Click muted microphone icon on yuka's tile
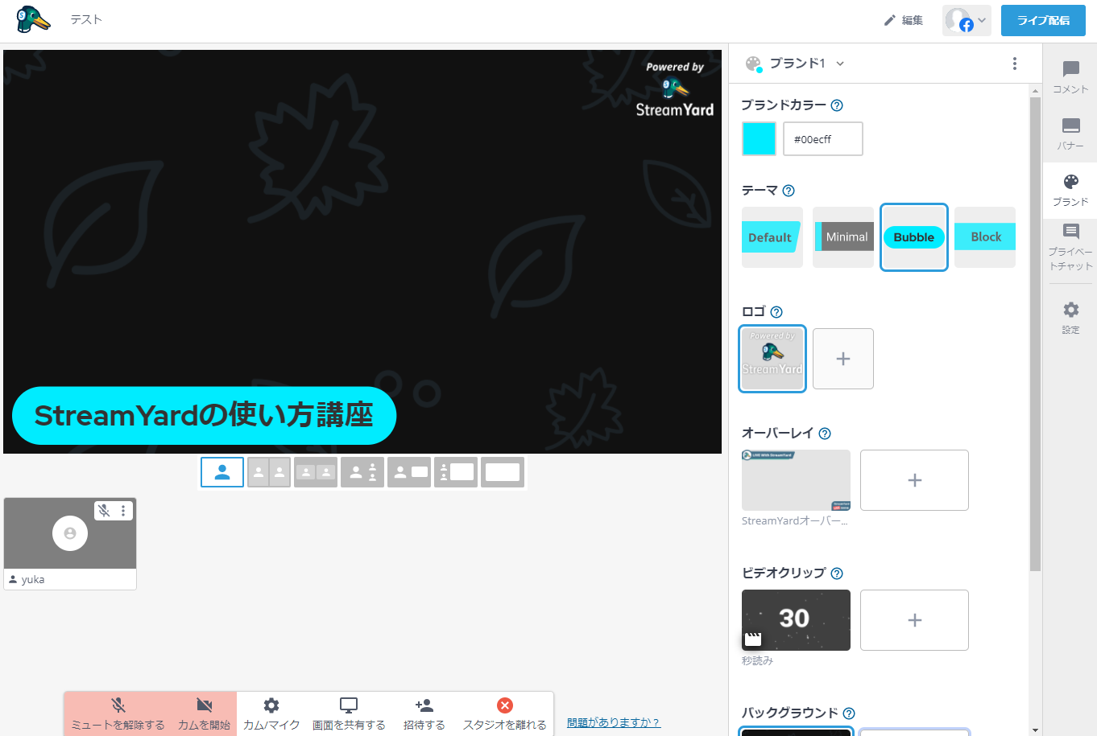1097x736 pixels. [104, 511]
